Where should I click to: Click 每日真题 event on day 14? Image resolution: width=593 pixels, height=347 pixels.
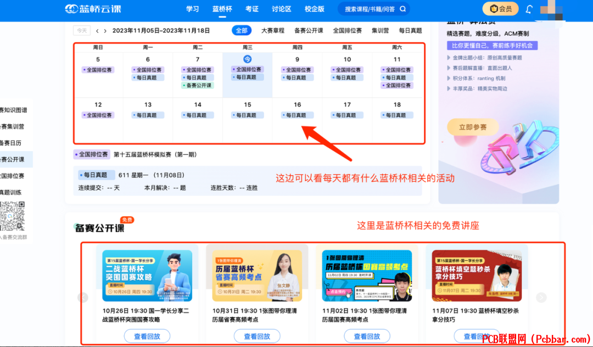(x=198, y=115)
